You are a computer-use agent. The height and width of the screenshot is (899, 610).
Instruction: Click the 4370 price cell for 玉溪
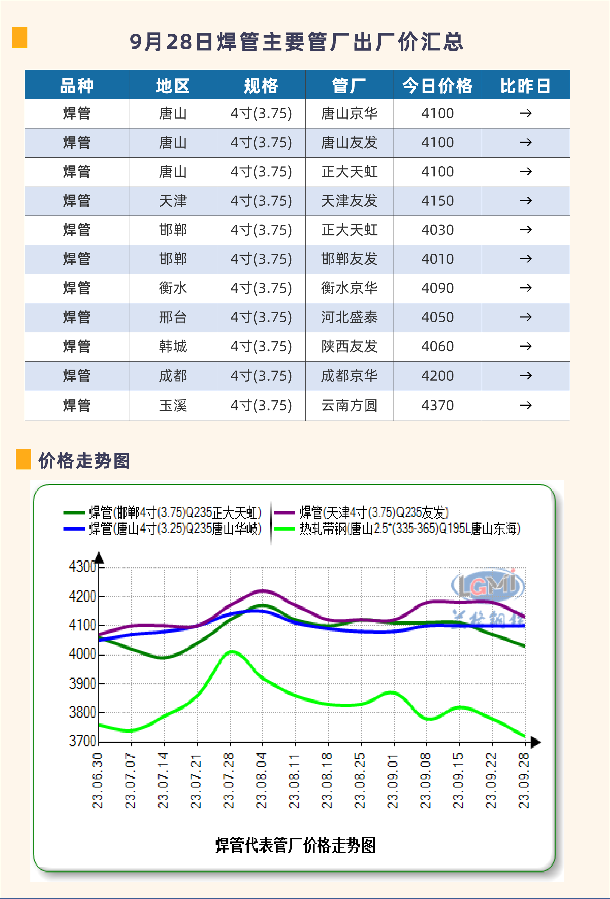pyautogui.click(x=437, y=405)
